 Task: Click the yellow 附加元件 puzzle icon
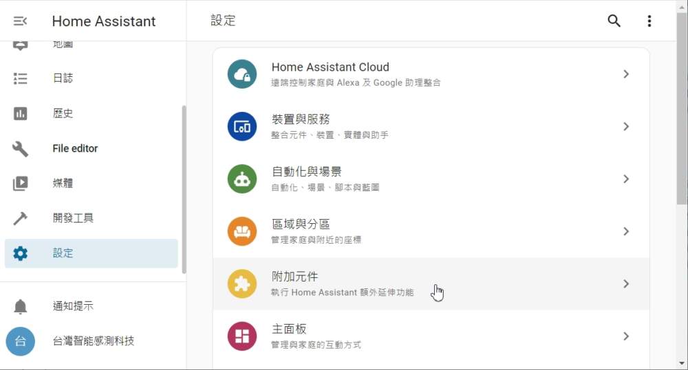click(242, 284)
